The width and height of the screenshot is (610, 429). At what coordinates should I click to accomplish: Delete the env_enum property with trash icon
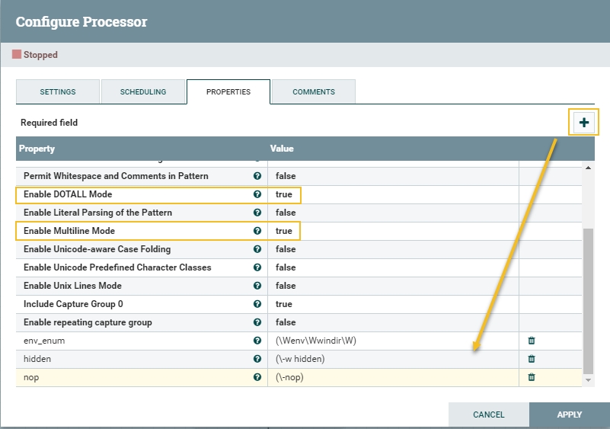(x=532, y=341)
